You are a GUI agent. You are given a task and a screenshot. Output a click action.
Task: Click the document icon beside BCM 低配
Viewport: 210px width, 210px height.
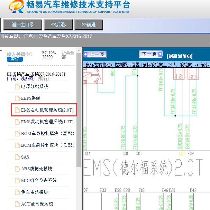coord(17,145)
